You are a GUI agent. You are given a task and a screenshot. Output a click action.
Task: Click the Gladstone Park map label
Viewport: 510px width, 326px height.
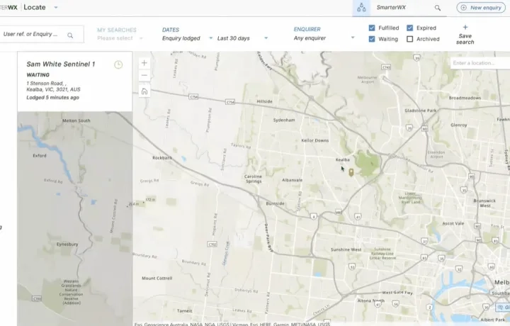click(x=421, y=111)
